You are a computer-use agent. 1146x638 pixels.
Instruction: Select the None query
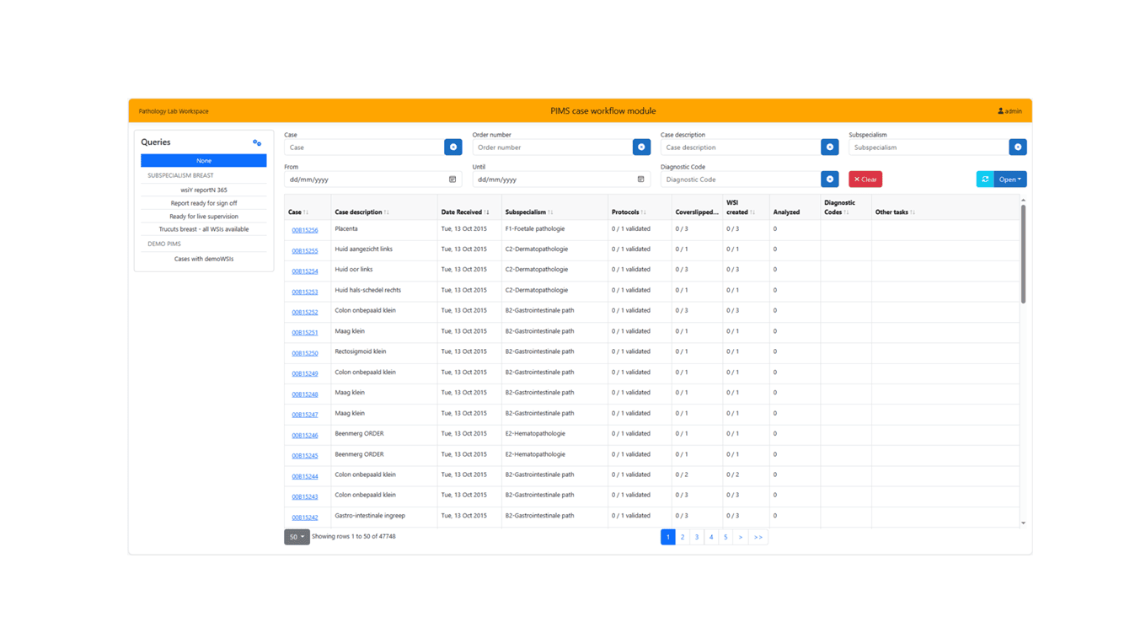(204, 161)
